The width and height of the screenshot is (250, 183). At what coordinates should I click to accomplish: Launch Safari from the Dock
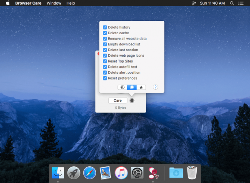[x=90, y=173]
